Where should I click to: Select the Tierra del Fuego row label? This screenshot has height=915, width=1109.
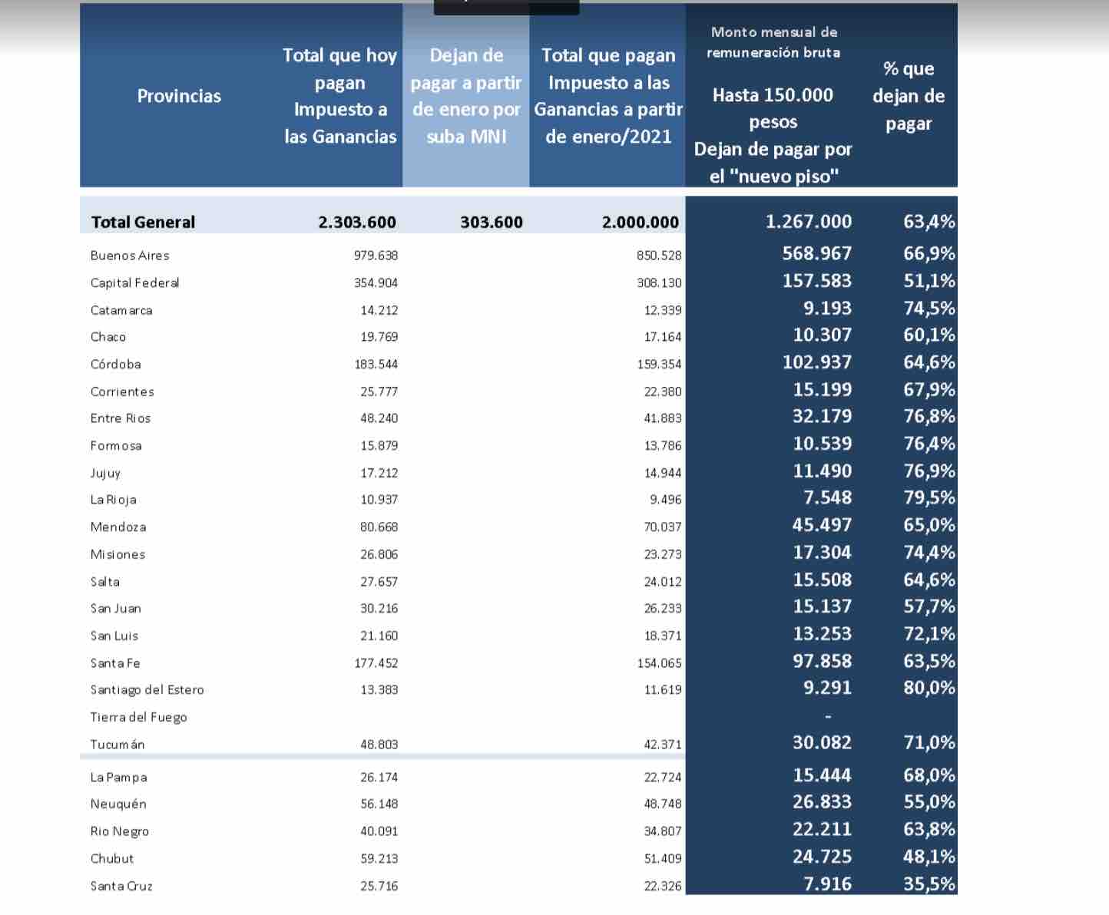point(138,718)
